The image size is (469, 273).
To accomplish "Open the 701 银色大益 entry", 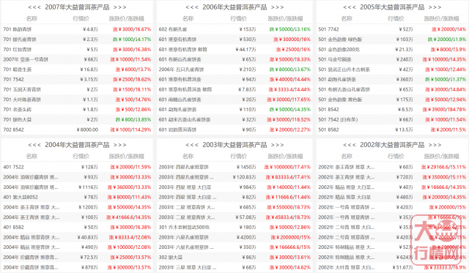I will point(18,119).
